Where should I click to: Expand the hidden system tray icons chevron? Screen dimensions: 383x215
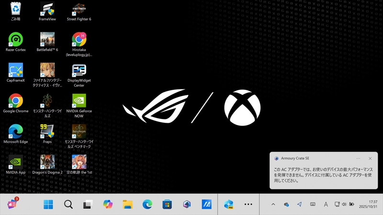click(273, 204)
